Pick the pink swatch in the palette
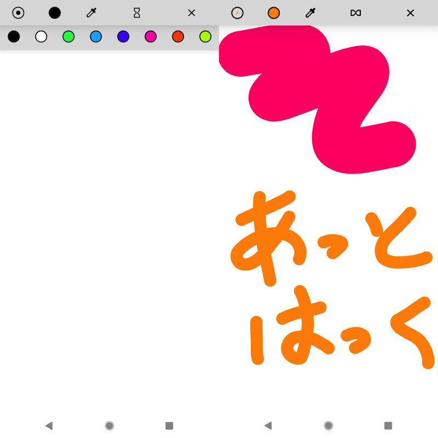This screenshot has height=438, width=438. coord(151,37)
